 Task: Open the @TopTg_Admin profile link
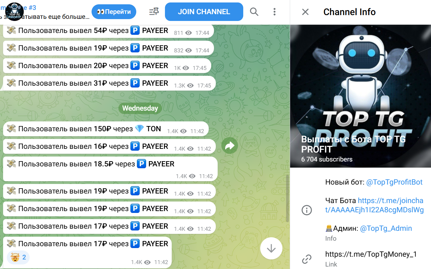(386, 228)
